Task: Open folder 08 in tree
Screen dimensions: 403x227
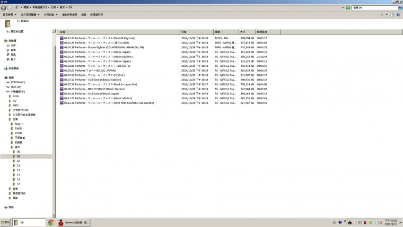Action: [18, 152]
